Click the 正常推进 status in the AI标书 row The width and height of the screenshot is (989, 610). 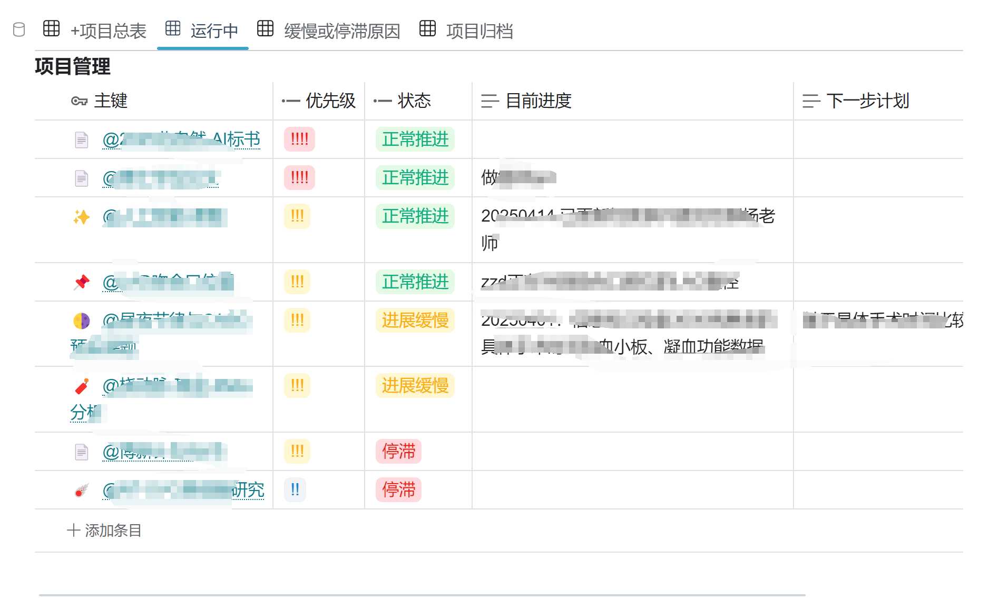pos(415,139)
